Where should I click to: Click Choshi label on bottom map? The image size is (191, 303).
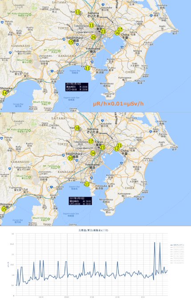(174, 148)
